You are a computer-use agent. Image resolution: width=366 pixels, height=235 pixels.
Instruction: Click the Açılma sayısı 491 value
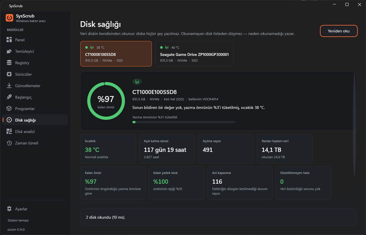(208, 150)
